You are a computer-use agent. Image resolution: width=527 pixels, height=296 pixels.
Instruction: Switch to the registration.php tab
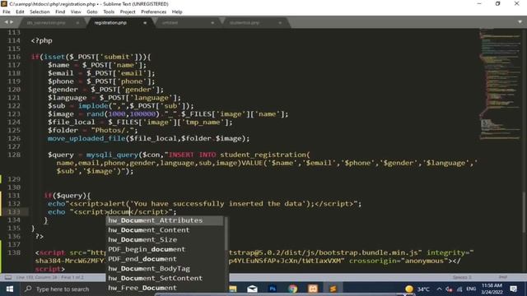click(110, 23)
